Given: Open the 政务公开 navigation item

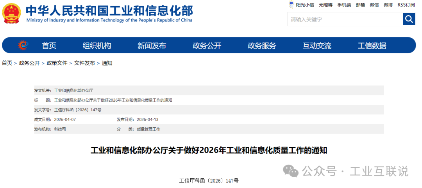Looking at the screenshot, I should click(x=207, y=46).
